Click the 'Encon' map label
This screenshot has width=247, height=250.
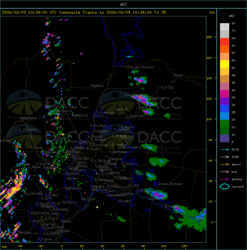178,75
